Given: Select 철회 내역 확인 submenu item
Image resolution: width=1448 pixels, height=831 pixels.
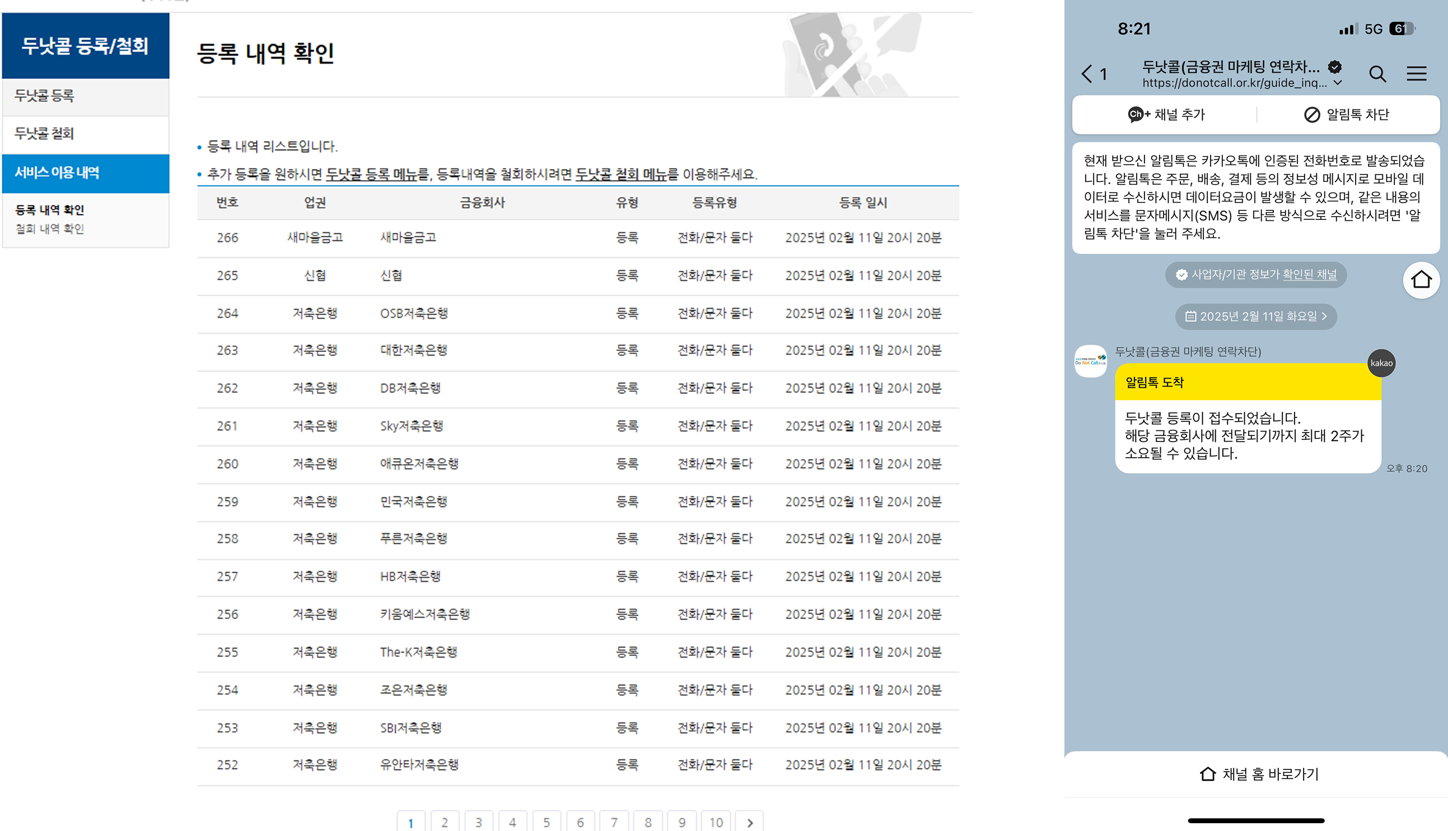Looking at the screenshot, I should click(50, 229).
